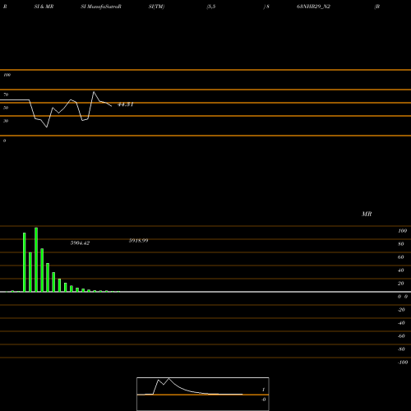Click the tallest green histogram bar
Screen dimensions: 411x411
coord(36,260)
